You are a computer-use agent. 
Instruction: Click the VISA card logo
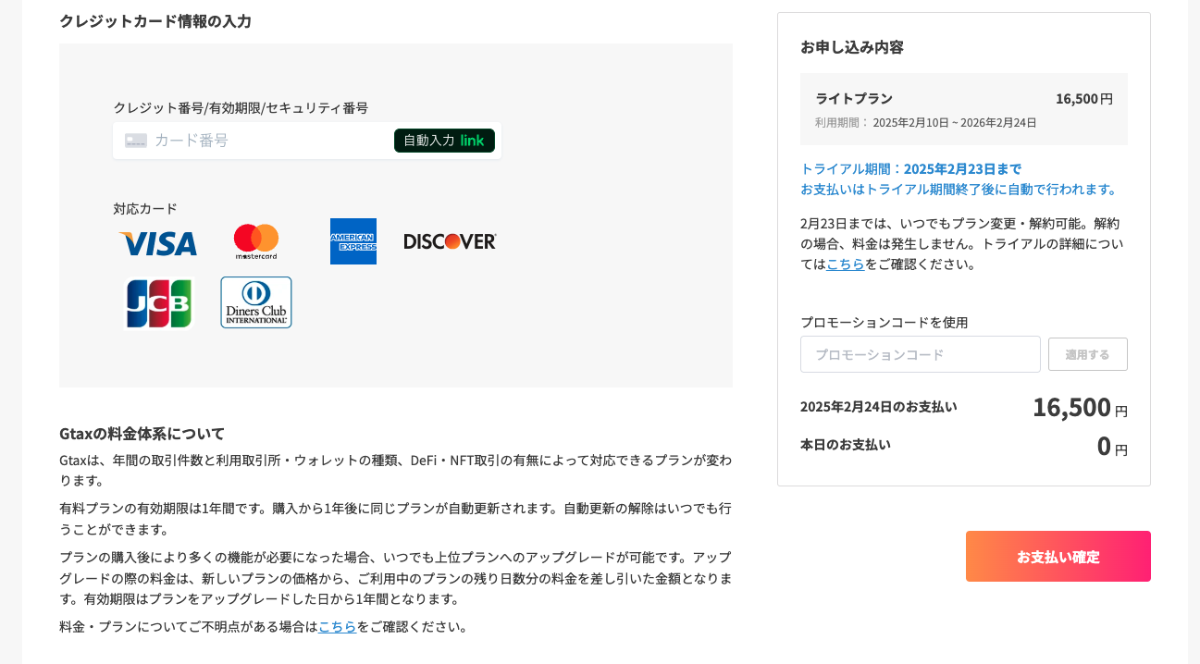[x=158, y=243]
